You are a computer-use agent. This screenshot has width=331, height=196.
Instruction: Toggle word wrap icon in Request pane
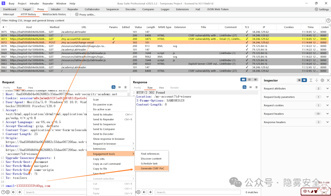pyautogui.click(x=113, y=87)
